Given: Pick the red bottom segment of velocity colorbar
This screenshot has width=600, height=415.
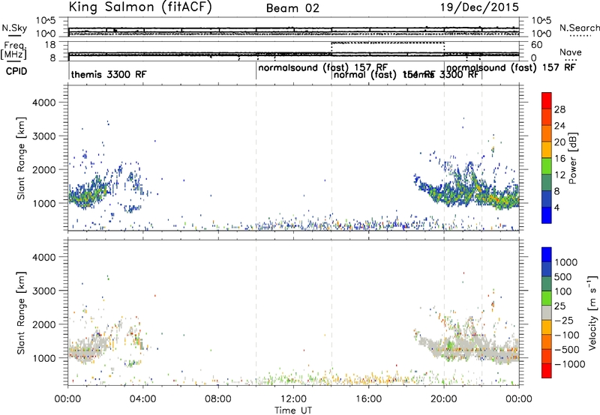Looking at the screenshot, I should pos(547,371).
